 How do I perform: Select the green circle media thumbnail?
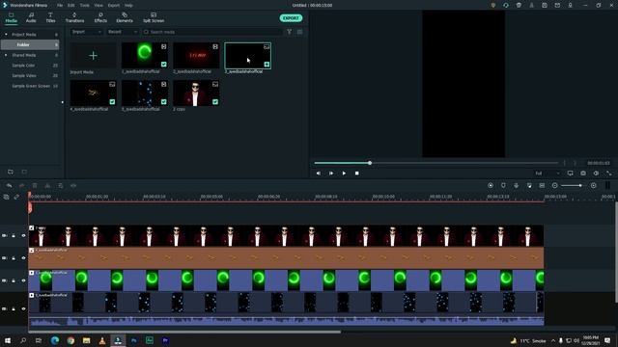coord(145,56)
